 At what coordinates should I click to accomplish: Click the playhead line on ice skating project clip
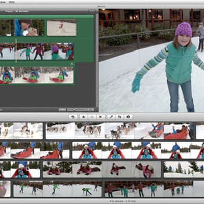coord(16,50)
